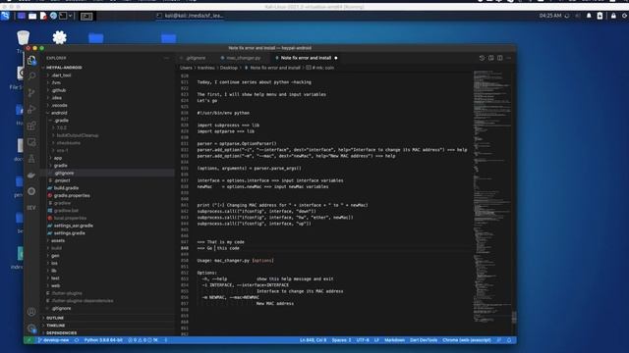Expand the assets folder
Viewport: 629px width, 353px height.
pos(58,240)
